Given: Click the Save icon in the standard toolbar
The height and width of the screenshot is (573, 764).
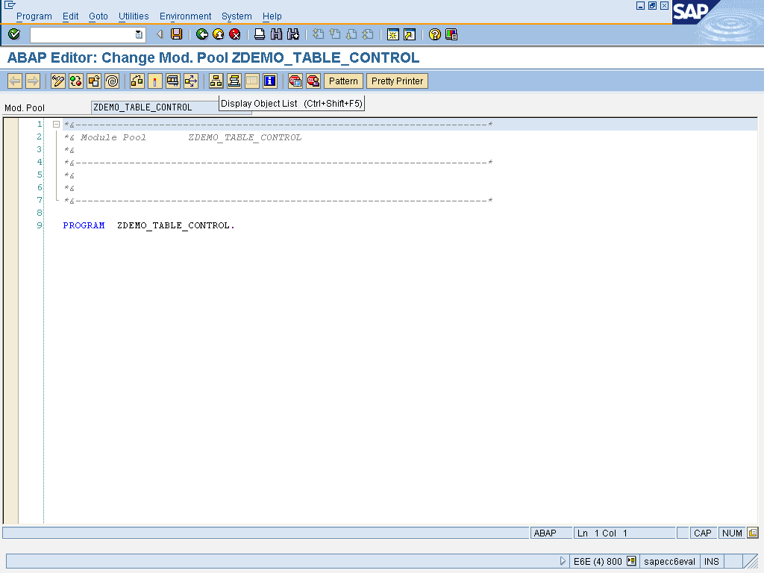Looking at the screenshot, I should point(175,34).
